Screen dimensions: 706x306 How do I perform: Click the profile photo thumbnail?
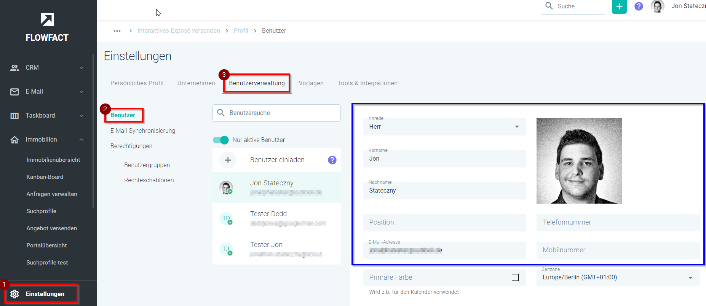pos(579,161)
